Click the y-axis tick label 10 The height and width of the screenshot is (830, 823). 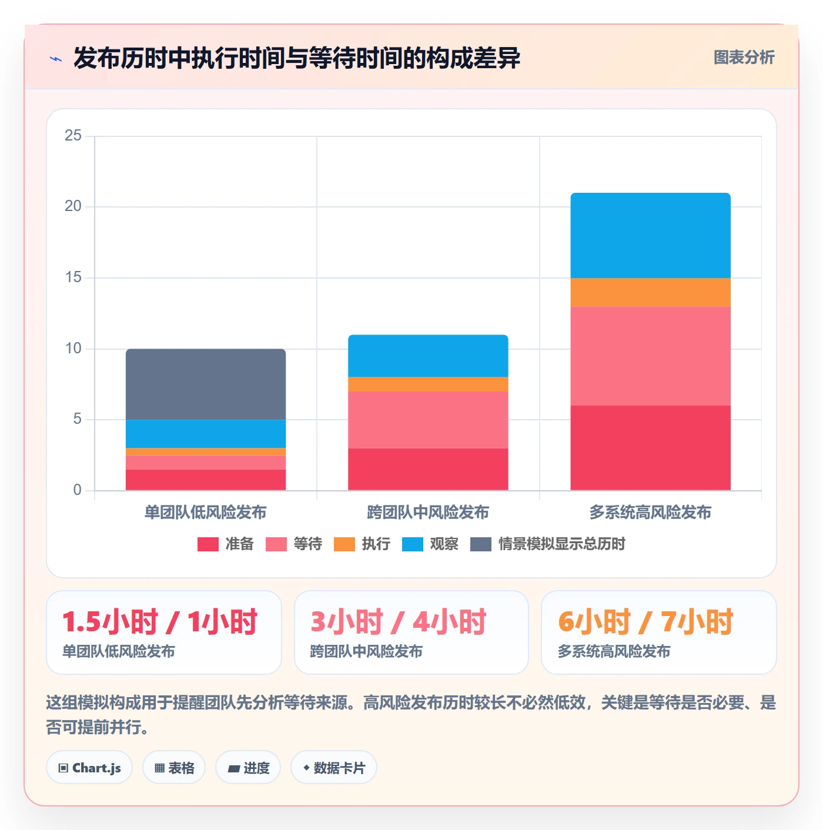73,349
